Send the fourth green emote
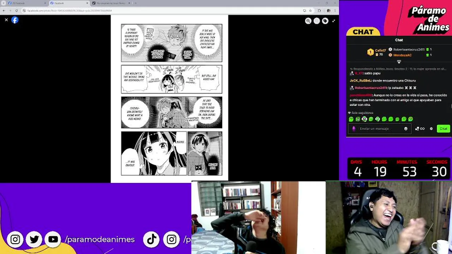The image size is (452, 254). pos(371,119)
